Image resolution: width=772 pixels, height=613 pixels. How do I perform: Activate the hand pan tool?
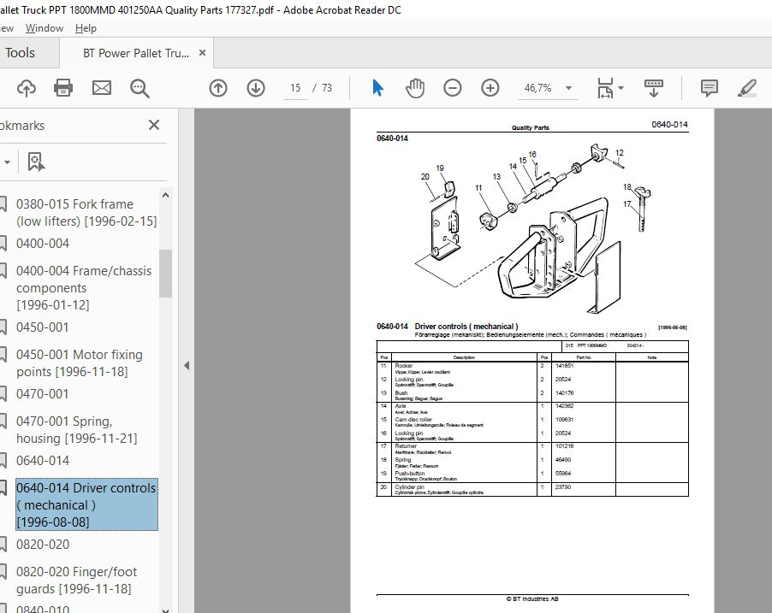point(415,88)
